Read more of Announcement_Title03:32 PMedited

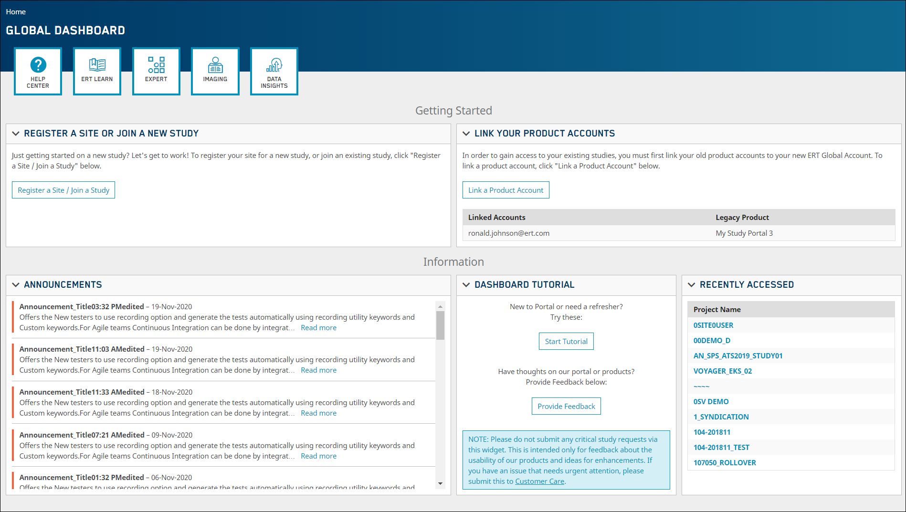(x=318, y=328)
